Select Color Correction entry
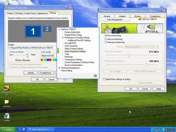This screenshot has height=132, width=176. (x=71, y=46)
